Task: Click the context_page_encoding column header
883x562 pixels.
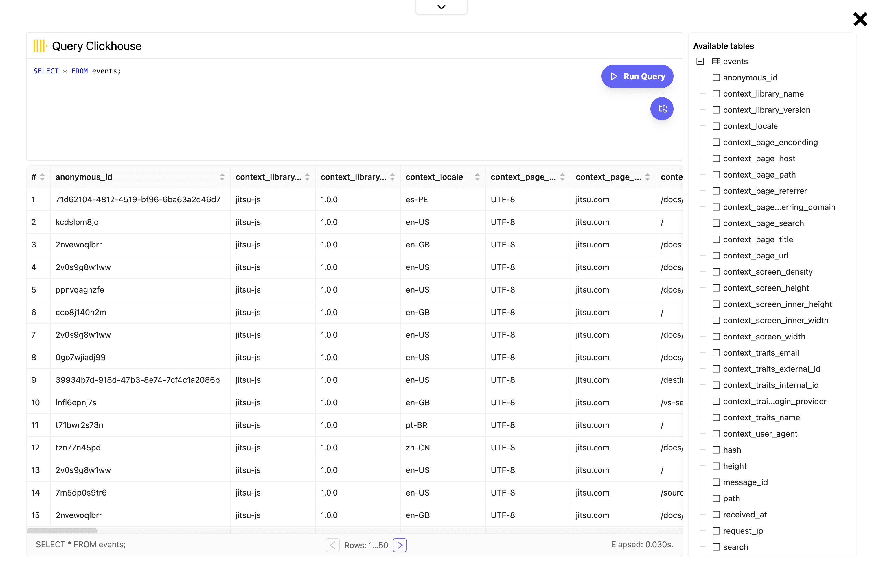Action: click(x=523, y=177)
